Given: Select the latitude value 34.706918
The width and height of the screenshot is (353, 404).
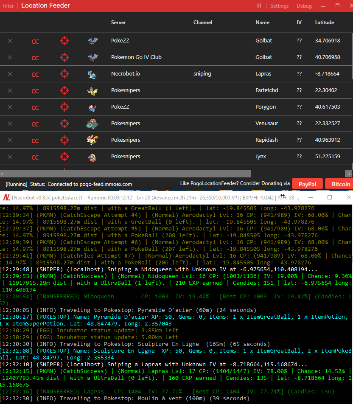Looking at the screenshot, I should tap(328, 41).
